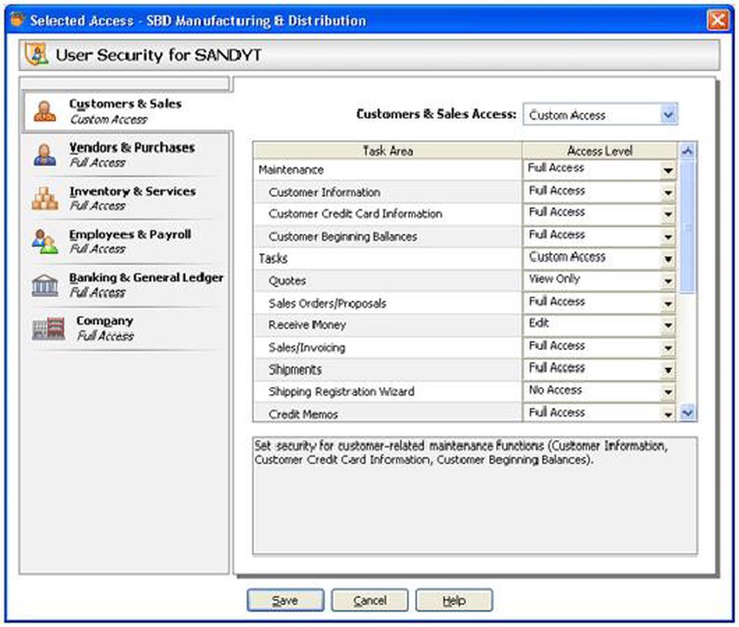Viewport: 739px width, 627px height.
Task: Close the Selected Access window
Action: tap(718, 20)
